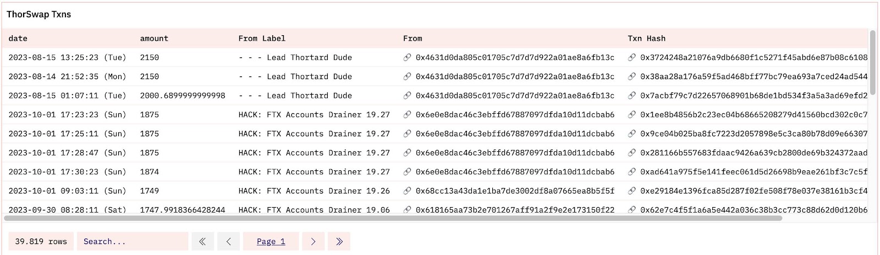Screen dimensions: 880x255
Task: Click the Search input field
Action: point(133,241)
